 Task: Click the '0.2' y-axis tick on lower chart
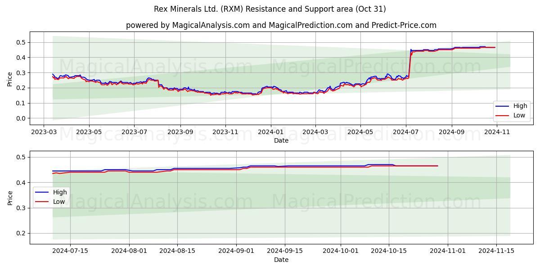22,233
